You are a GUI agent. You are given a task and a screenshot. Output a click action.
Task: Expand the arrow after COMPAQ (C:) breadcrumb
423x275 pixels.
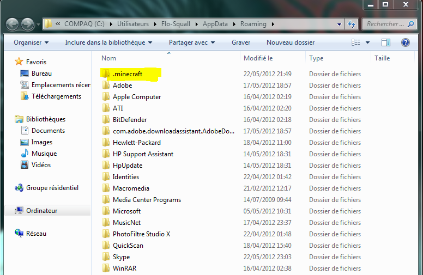(111, 25)
